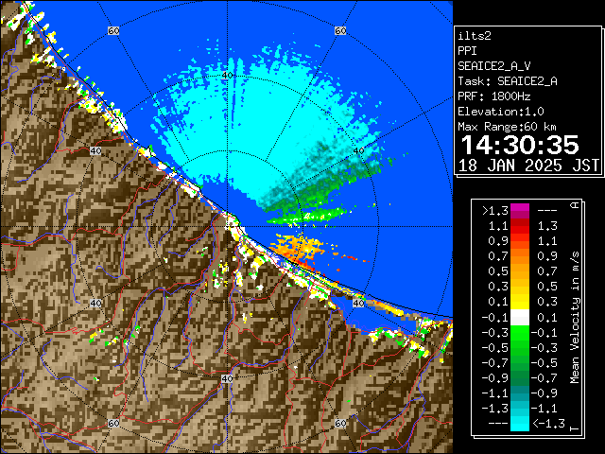Screen dimensions: 605x454
Task: Click the 'A' marker atop the legend
Action: point(575,205)
